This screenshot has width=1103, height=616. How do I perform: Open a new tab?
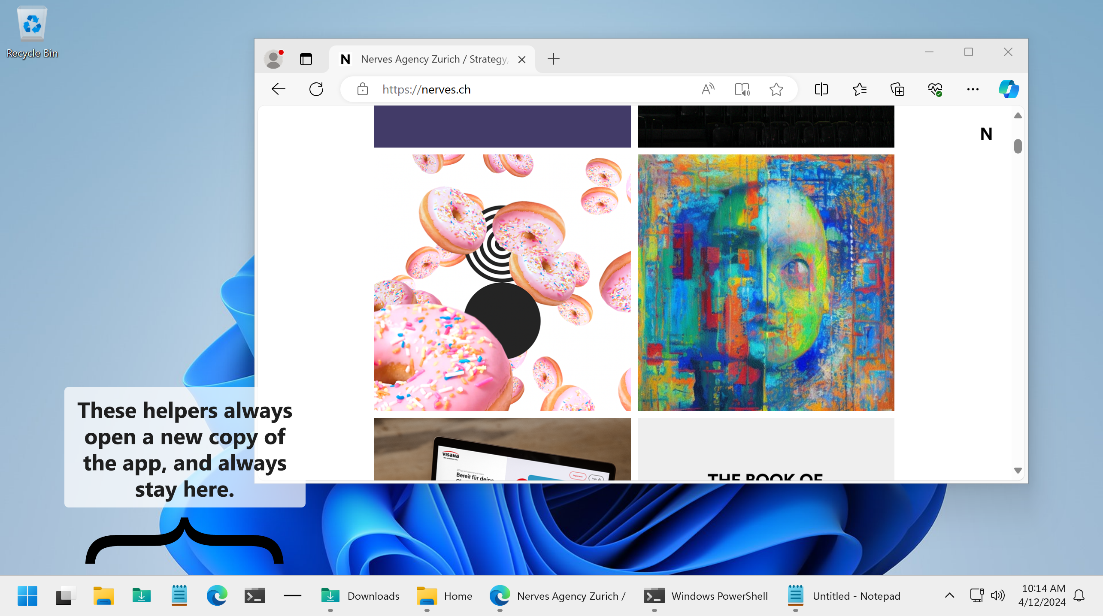(554, 59)
